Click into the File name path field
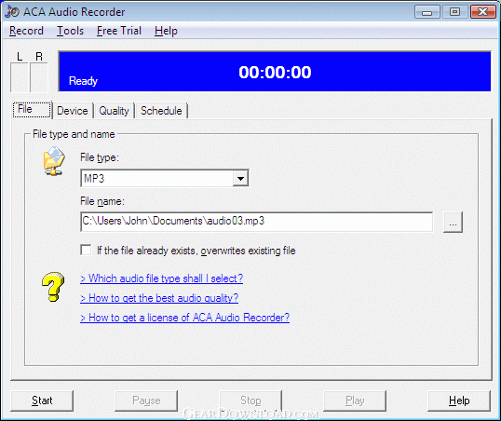501x421 pixels. (x=257, y=222)
